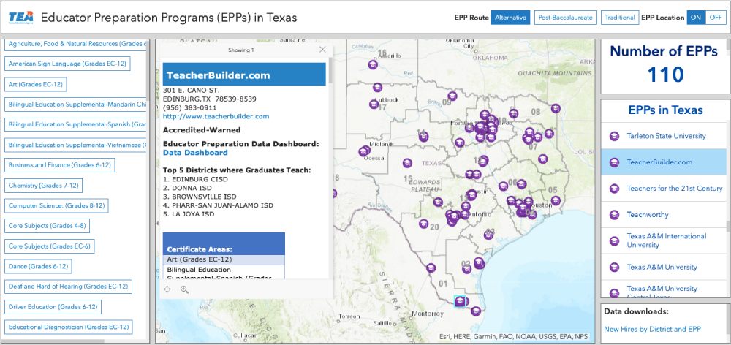
Task: Select the EPP marker beside the TEXAS label
Action: (407, 163)
